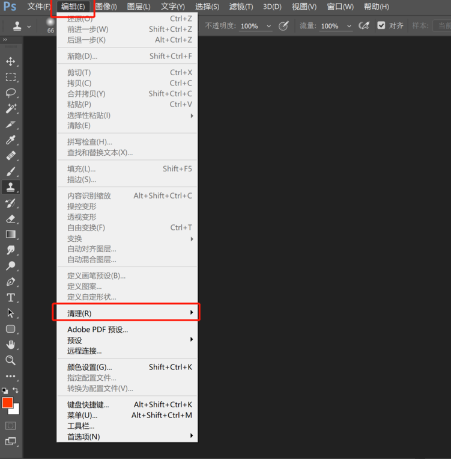Image resolution: width=451 pixels, height=459 pixels.
Task: Open the 流量 flow dropdown arrow
Action: point(348,26)
